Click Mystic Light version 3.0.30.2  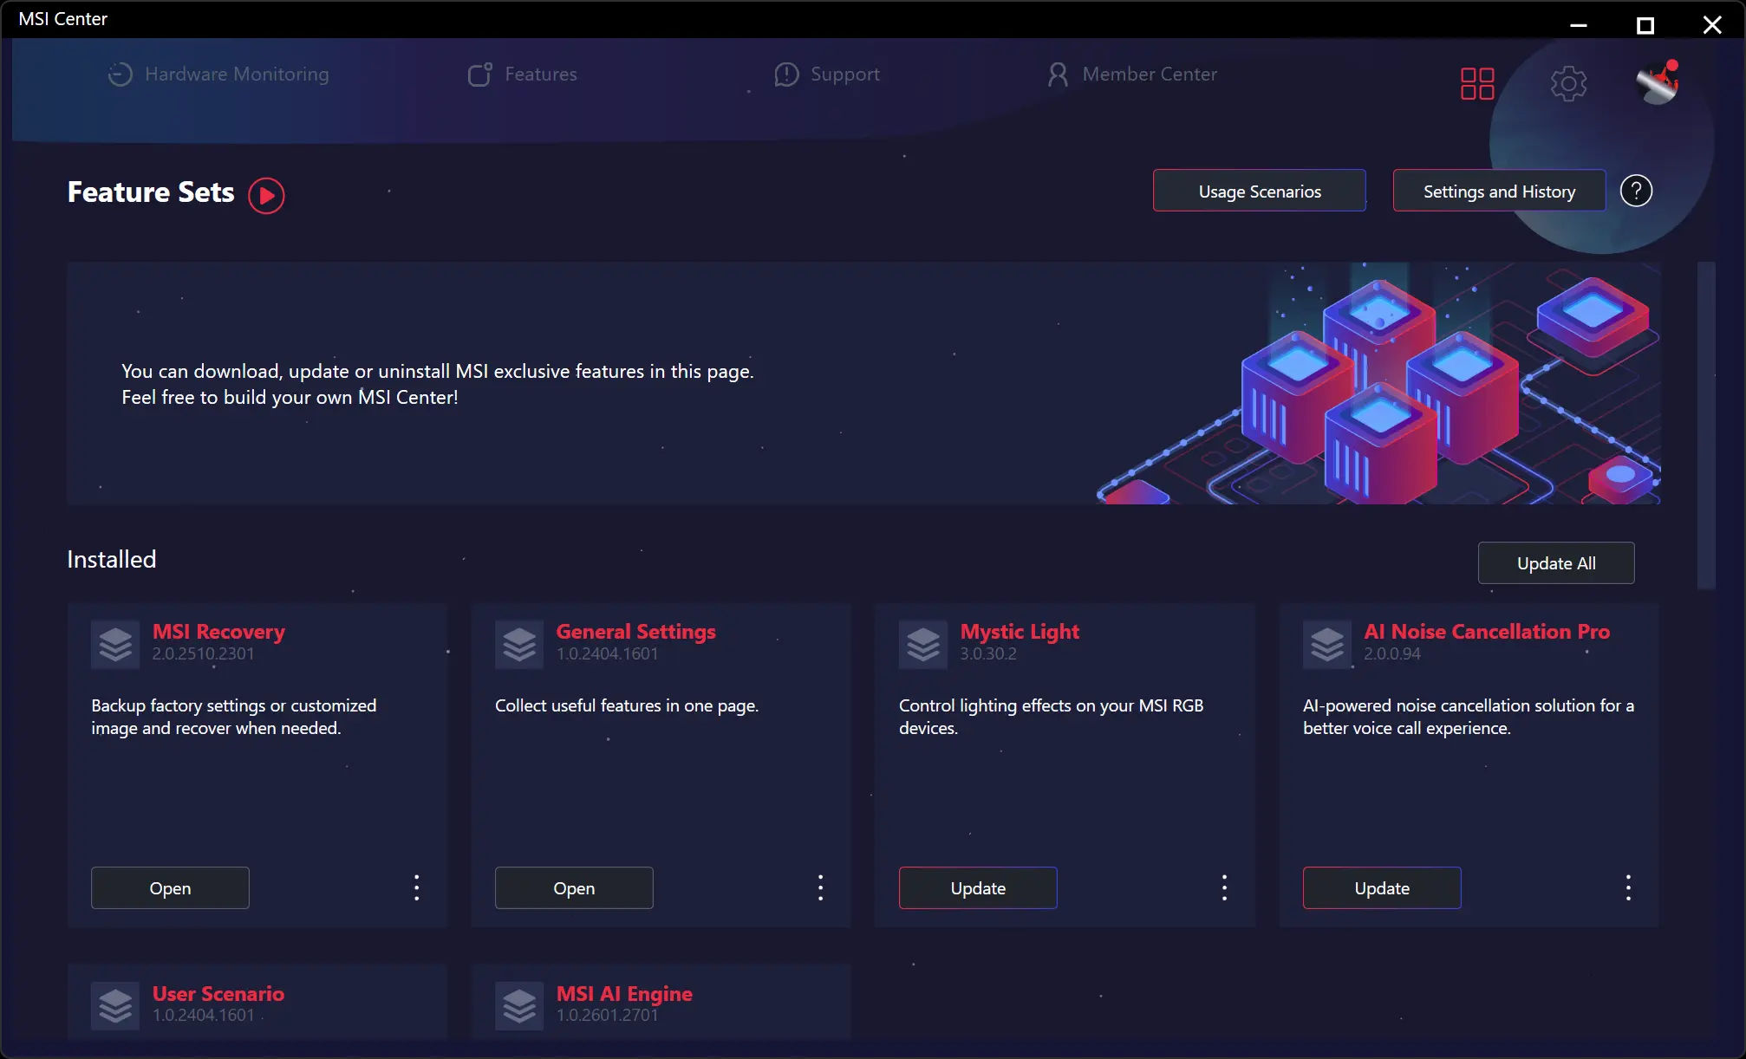pos(988,654)
